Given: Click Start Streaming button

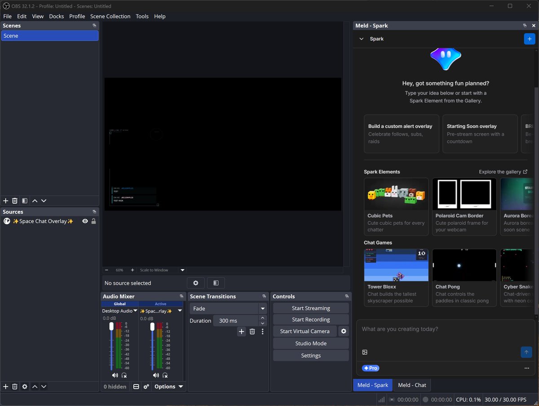Looking at the screenshot, I should [311, 308].
